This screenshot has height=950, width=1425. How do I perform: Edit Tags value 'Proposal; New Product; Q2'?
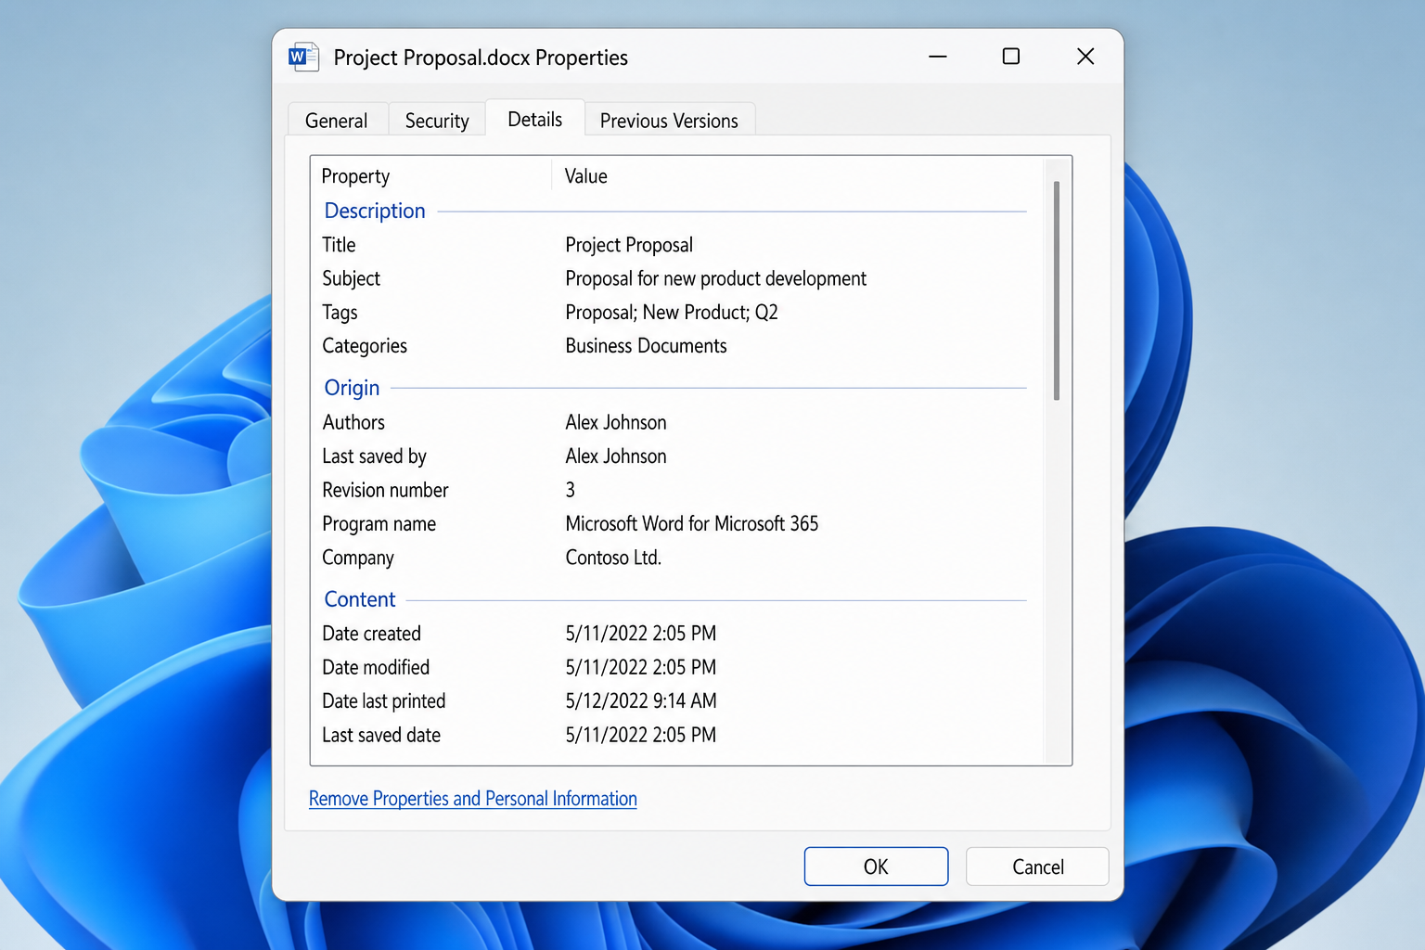672,313
